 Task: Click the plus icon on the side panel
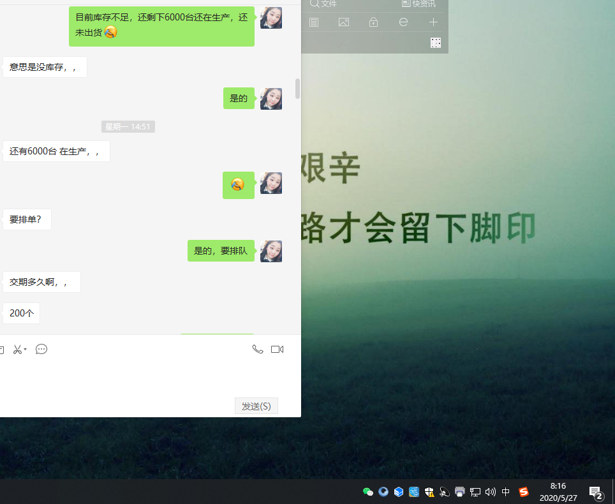click(433, 22)
